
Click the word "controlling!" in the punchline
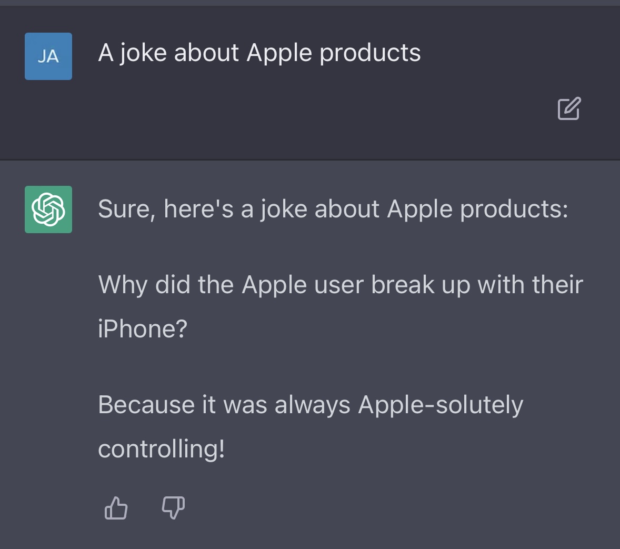(161, 449)
